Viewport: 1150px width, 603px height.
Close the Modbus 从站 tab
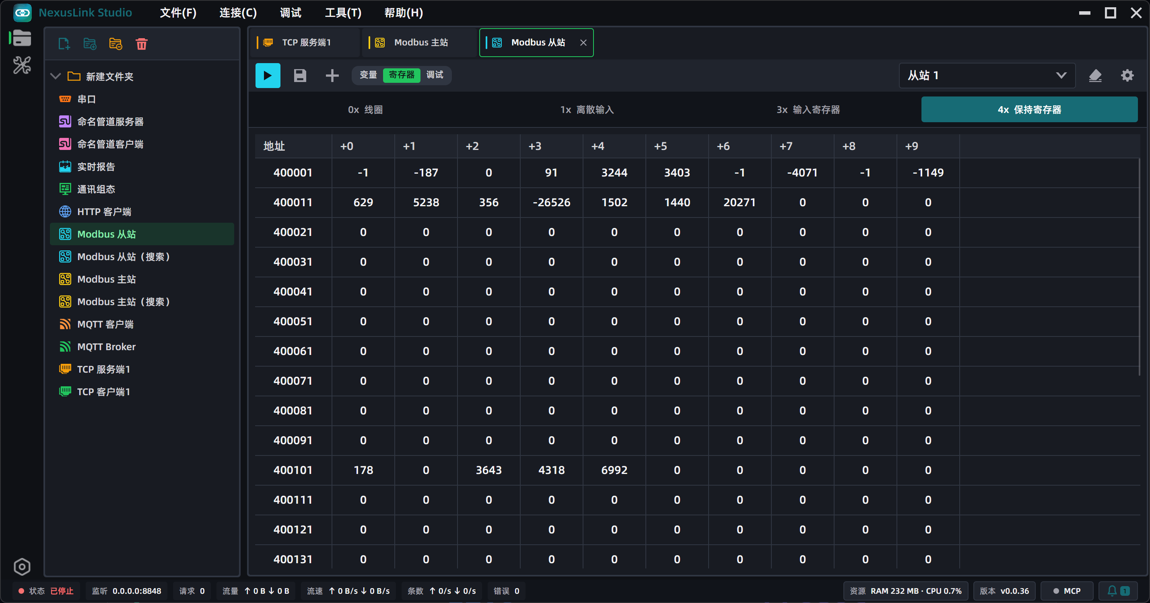(583, 43)
